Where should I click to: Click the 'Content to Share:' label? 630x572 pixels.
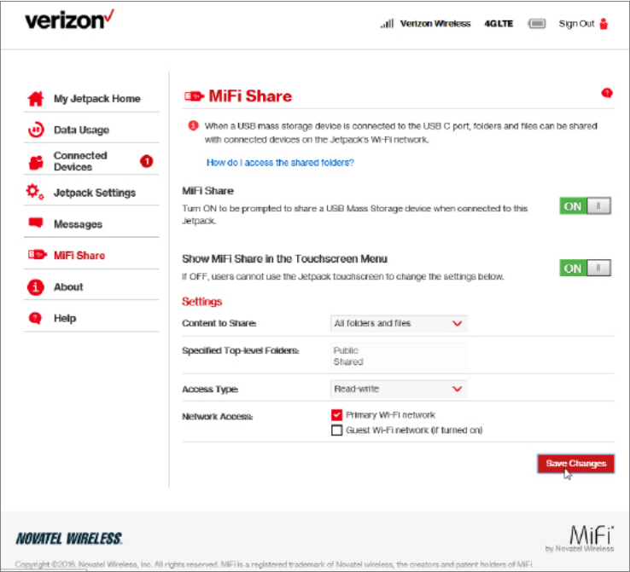[219, 323]
